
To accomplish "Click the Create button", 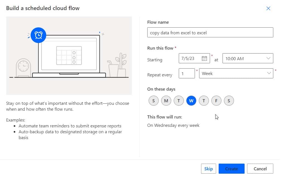I will coord(231,169).
